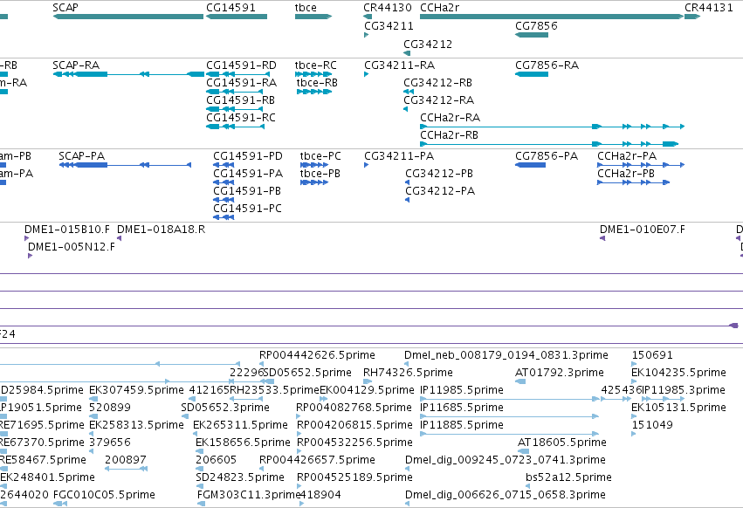
Task: Click BAC end DME1-010E07.F
Action: (x=643, y=230)
